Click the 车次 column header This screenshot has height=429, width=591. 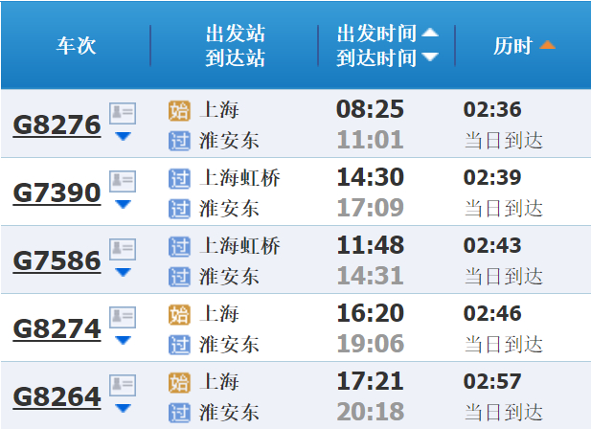click(x=77, y=46)
